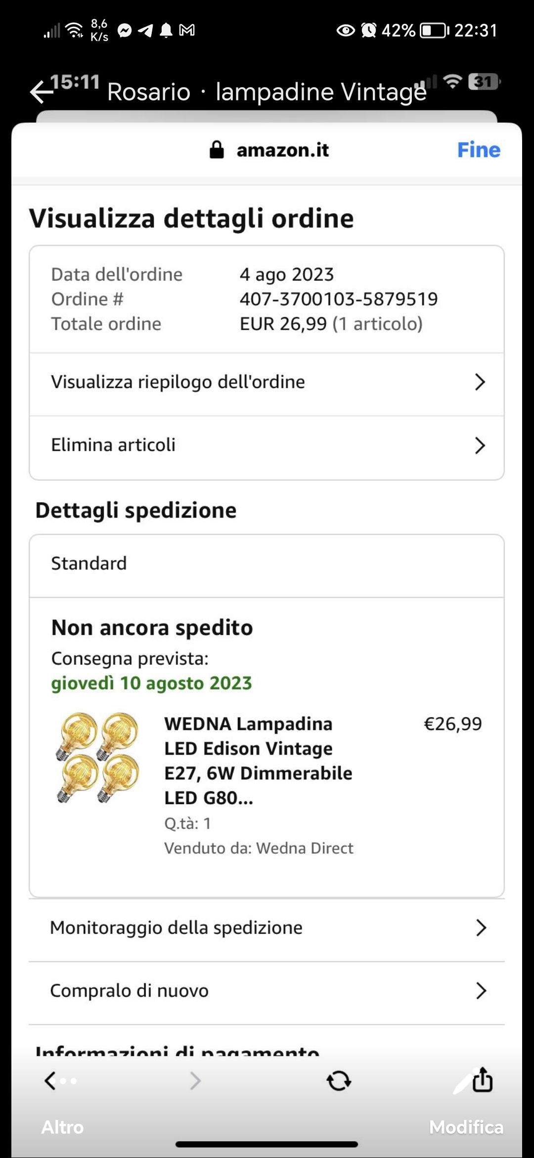Tap the vintage bulbs product thumbnail
The image size is (534, 1158).
pyautogui.click(x=98, y=758)
